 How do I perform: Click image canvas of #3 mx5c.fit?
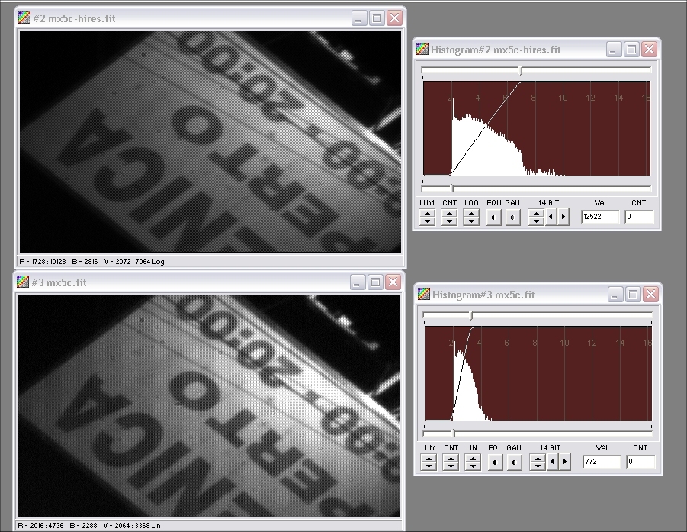click(209, 406)
